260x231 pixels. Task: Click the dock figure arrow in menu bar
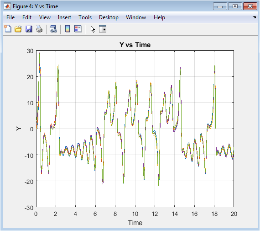tap(255, 17)
